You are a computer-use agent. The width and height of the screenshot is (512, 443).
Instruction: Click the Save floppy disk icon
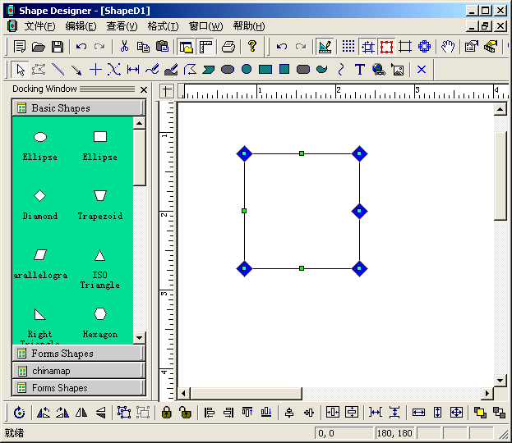(58, 47)
